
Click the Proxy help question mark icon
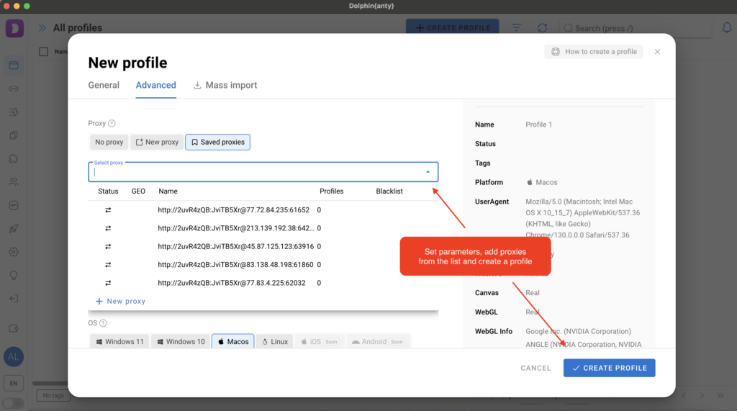pyautogui.click(x=112, y=124)
